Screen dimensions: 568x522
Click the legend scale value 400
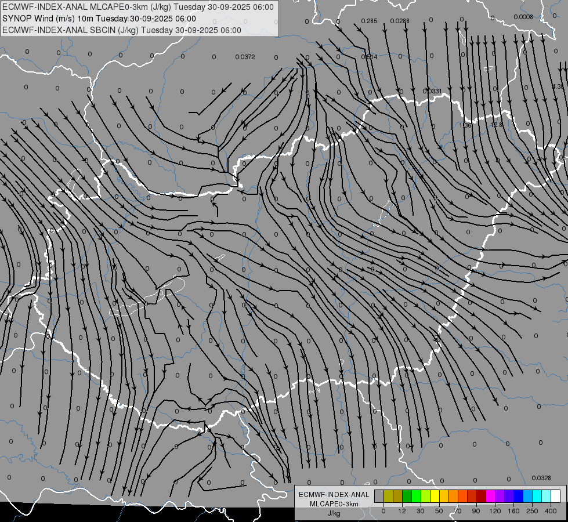tap(551, 511)
